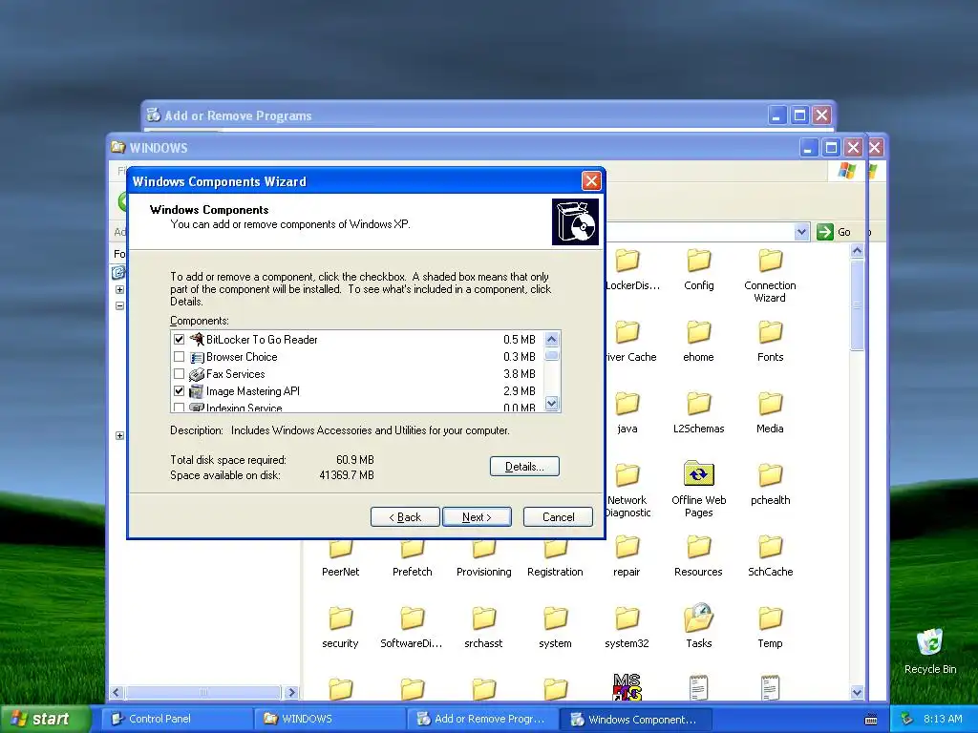Select the system folder
978x733 pixels.
(x=555, y=619)
